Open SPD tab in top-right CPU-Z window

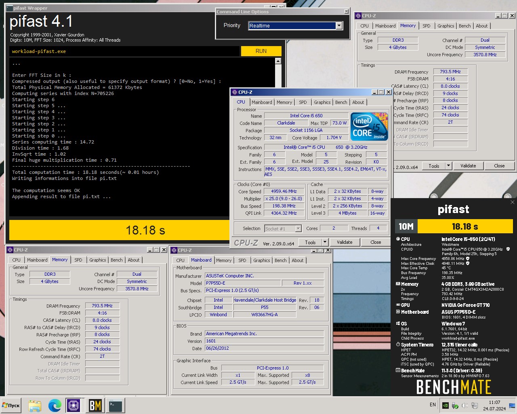(427, 26)
